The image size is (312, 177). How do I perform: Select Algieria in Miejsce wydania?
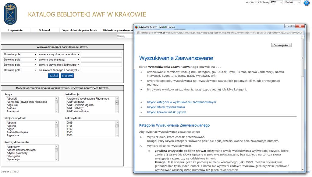pyautogui.click(x=11, y=126)
